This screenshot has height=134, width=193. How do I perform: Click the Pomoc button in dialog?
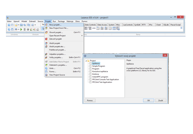90,100
